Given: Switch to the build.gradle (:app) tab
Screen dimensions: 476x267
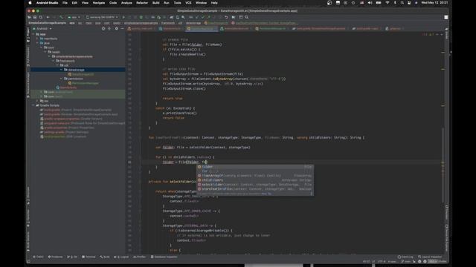Looking at the screenshot, I should pos(367,28).
